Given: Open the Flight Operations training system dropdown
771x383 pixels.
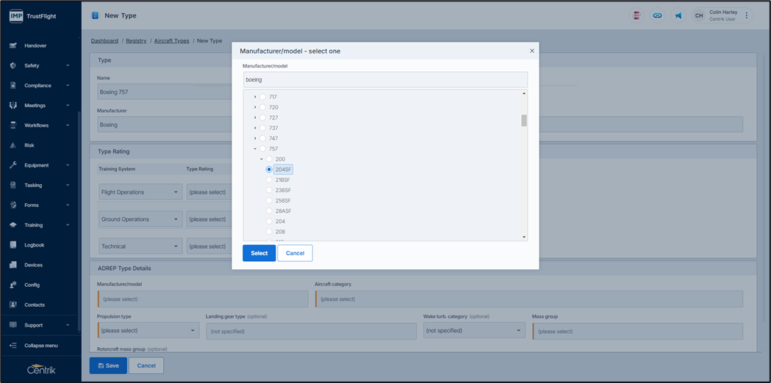Looking at the screenshot, I should click(x=140, y=192).
